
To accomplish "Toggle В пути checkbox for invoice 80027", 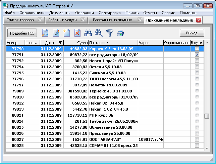I will pyautogui.click(x=197, y=139).
